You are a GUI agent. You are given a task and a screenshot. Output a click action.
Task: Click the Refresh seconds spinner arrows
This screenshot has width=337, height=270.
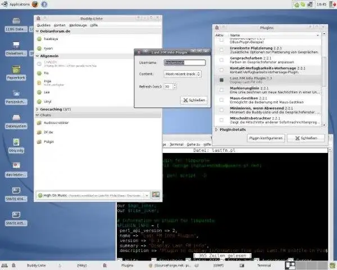coord(174,87)
